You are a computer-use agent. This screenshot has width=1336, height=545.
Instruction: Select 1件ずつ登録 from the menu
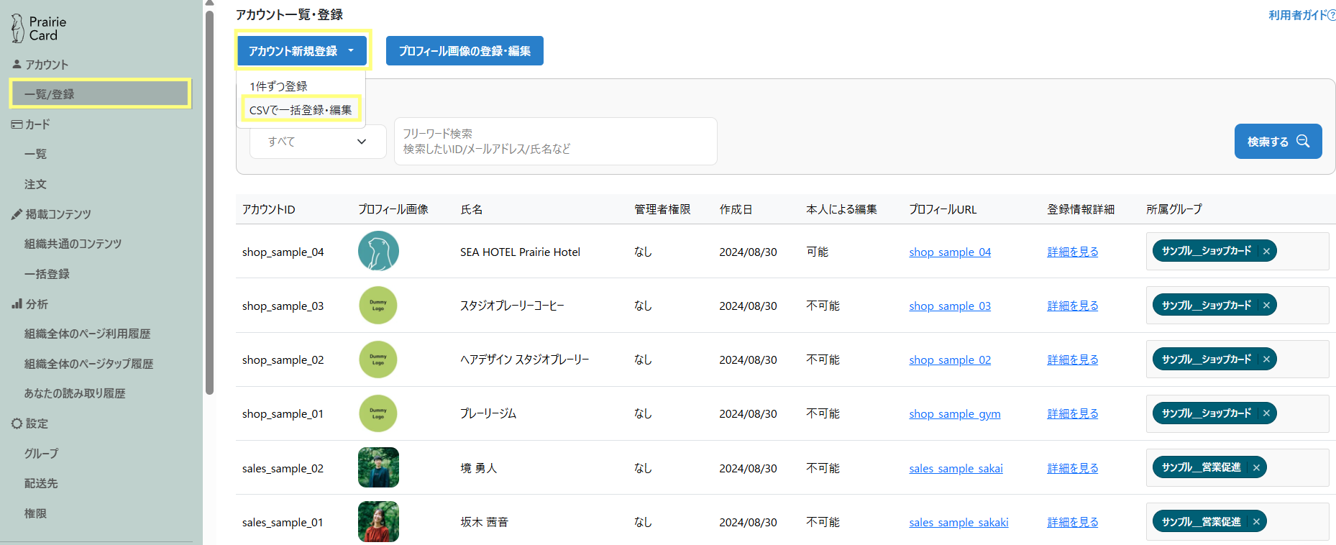pos(278,86)
